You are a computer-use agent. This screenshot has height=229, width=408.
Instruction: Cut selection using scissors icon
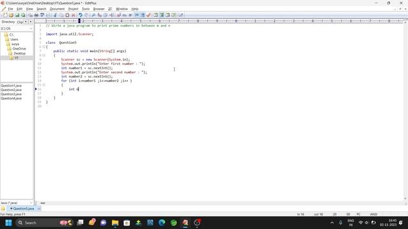55,15
